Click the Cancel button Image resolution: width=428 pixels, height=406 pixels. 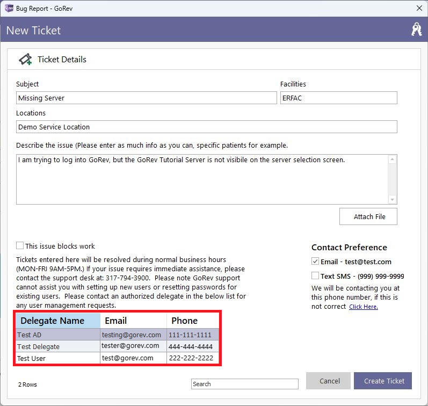(328, 381)
